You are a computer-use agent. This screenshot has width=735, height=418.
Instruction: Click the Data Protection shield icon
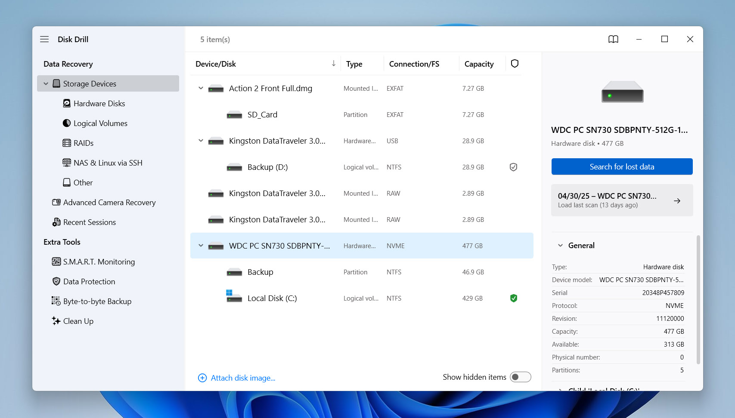click(x=56, y=281)
